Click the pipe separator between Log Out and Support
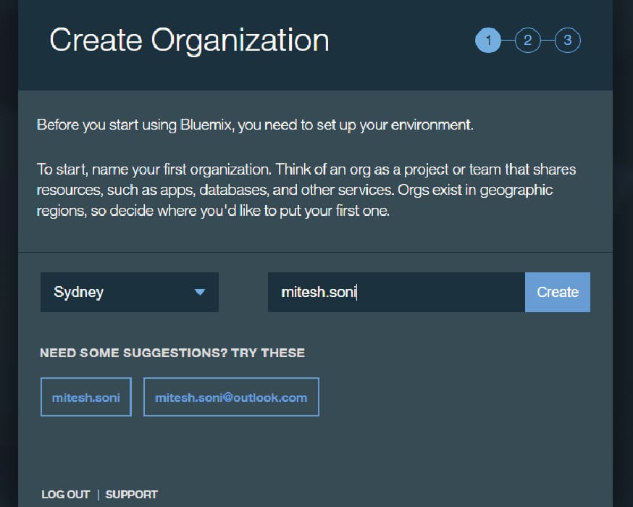The width and height of the screenshot is (633, 507). coord(98,494)
